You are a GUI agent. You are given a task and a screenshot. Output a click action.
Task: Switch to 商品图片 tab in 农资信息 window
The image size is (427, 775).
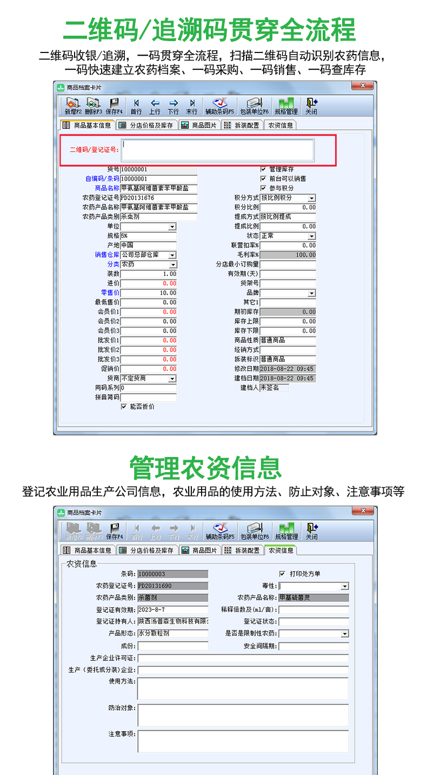[199, 550]
